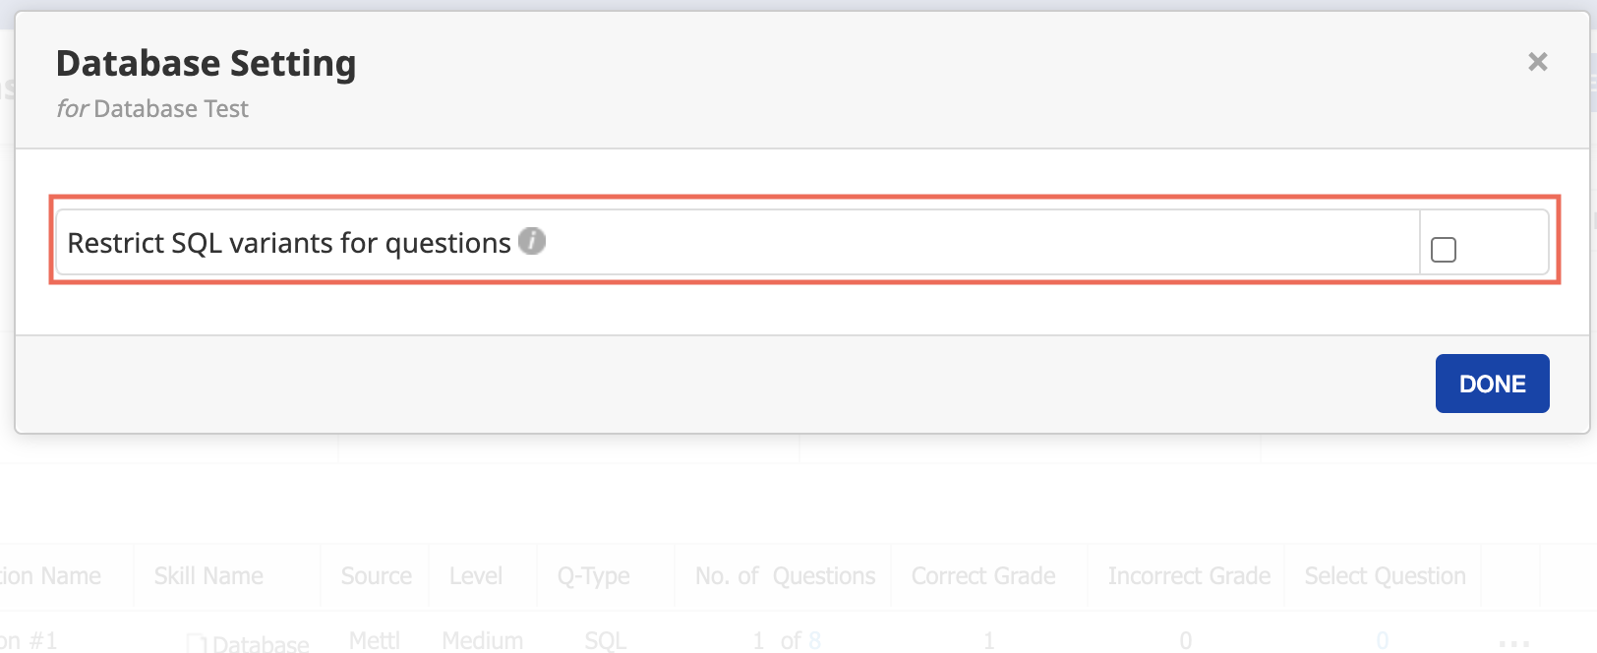
Task: Click the Source column header
Action: tap(376, 576)
